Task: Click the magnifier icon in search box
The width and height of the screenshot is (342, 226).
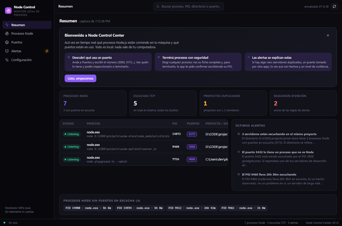Action: (x=158, y=7)
